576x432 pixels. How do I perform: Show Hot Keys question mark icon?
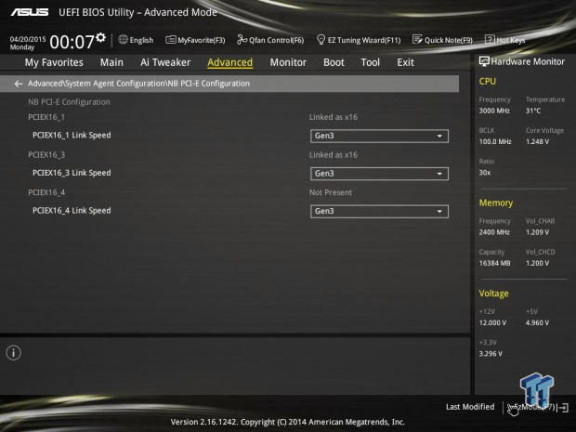coord(490,39)
